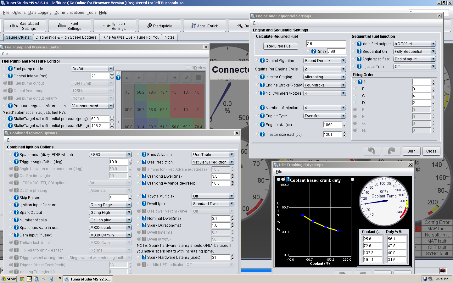Launch Chrome from the taskbar quick launch

[22, 279]
